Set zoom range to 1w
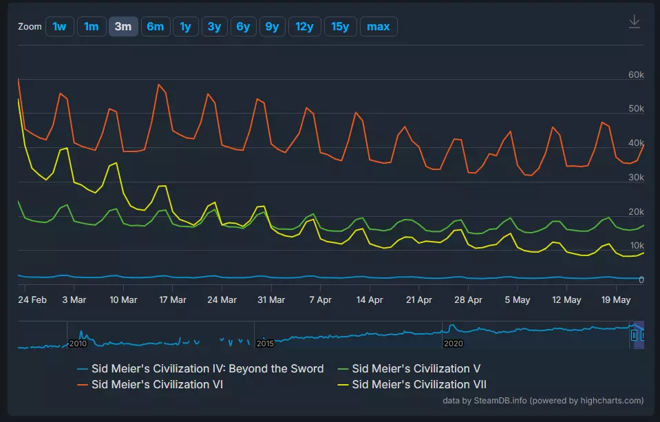660x422 pixels. 60,27
